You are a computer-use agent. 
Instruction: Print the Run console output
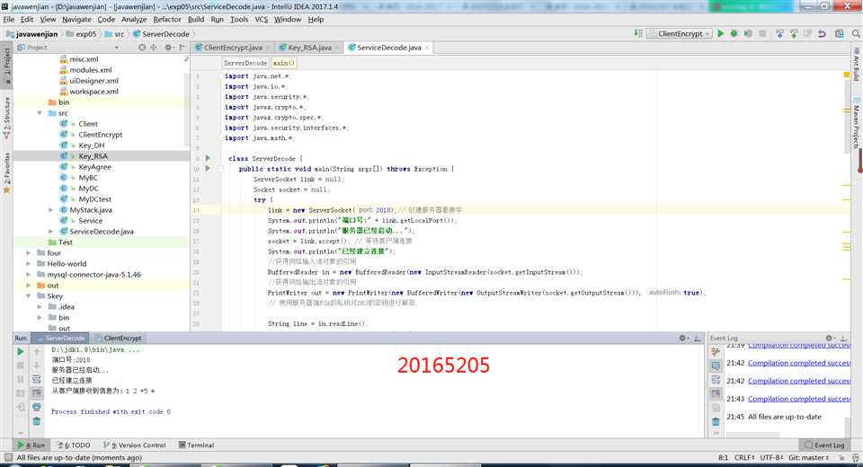pyautogui.click(x=36, y=407)
